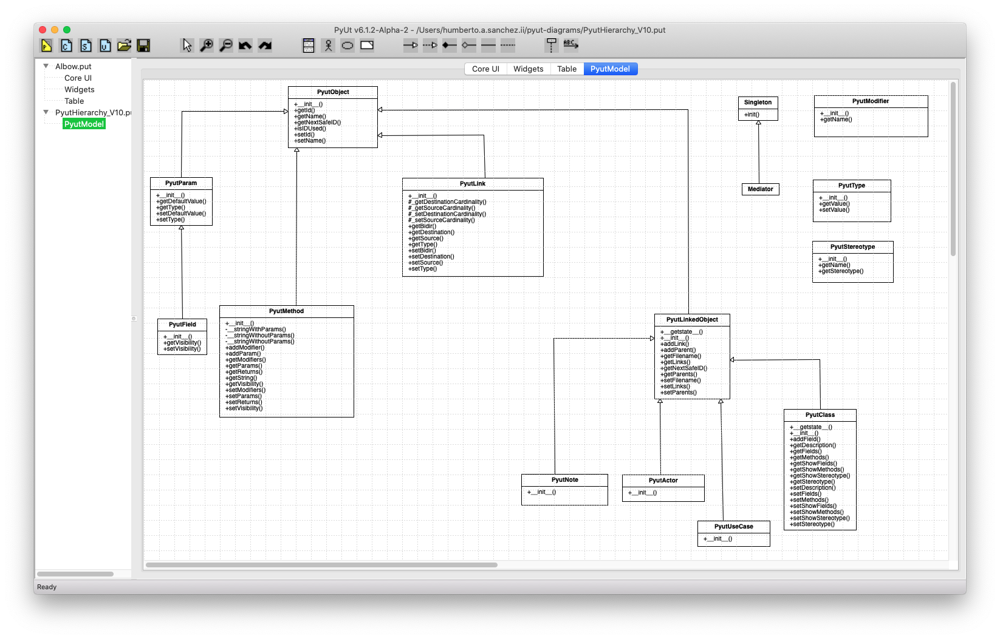Screen dimensions: 1000x639
Task: Select the arrow pointer tool
Action: 187,46
